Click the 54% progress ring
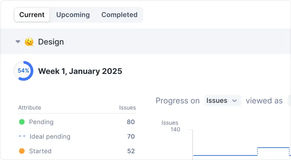This screenshot has width=291, height=160. pos(24,71)
